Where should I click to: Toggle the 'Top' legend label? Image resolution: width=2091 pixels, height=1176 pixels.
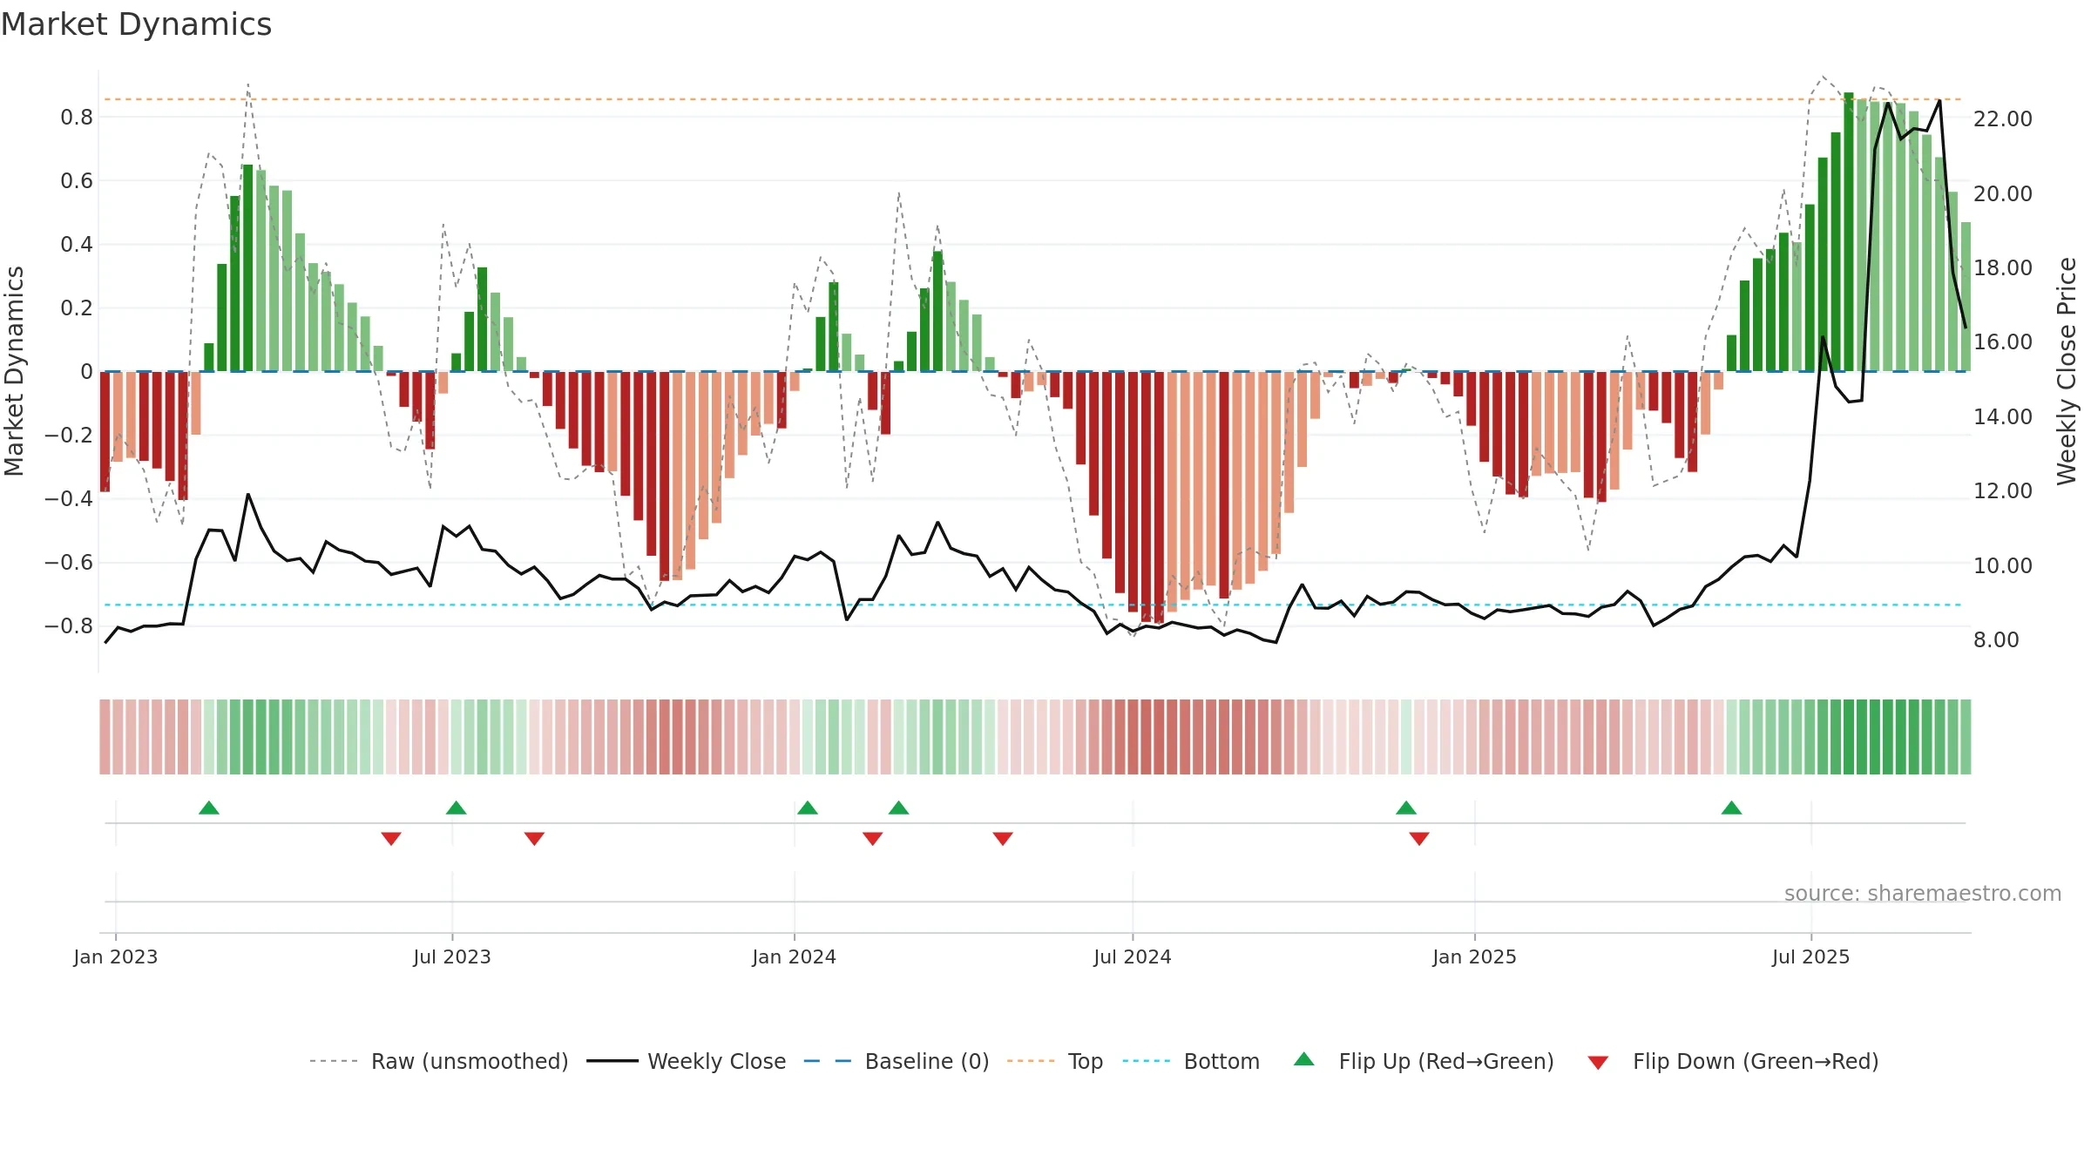[1086, 1061]
